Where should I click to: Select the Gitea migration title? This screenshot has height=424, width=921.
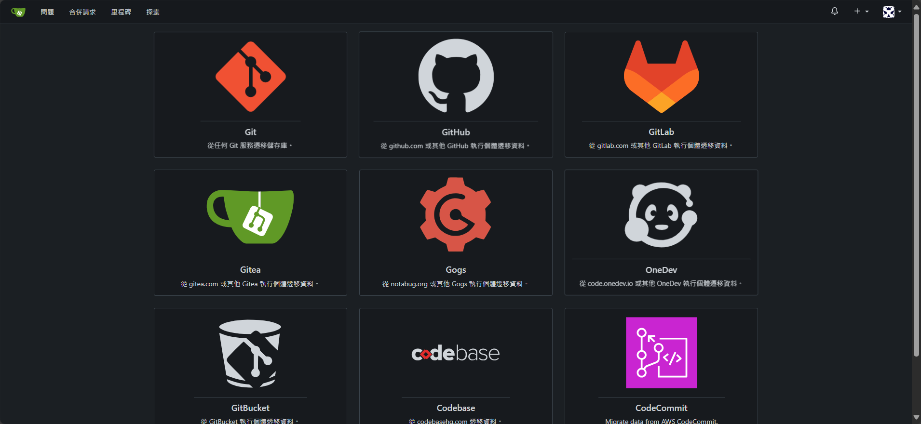pos(250,270)
